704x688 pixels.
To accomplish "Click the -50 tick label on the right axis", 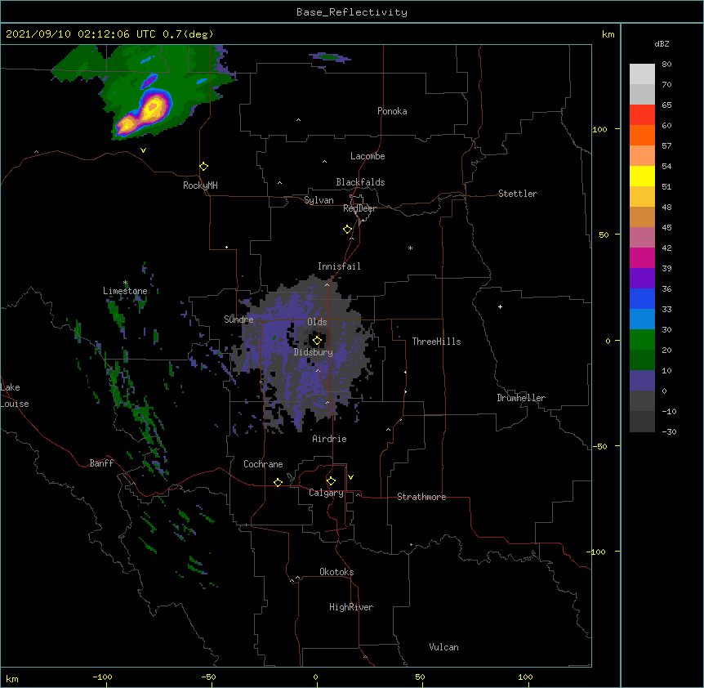I will [599, 446].
